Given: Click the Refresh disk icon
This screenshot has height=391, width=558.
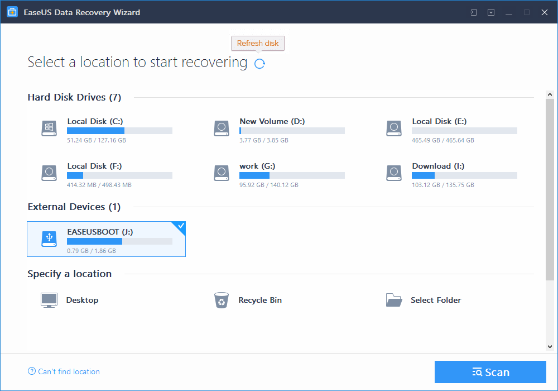Looking at the screenshot, I should 259,64.
